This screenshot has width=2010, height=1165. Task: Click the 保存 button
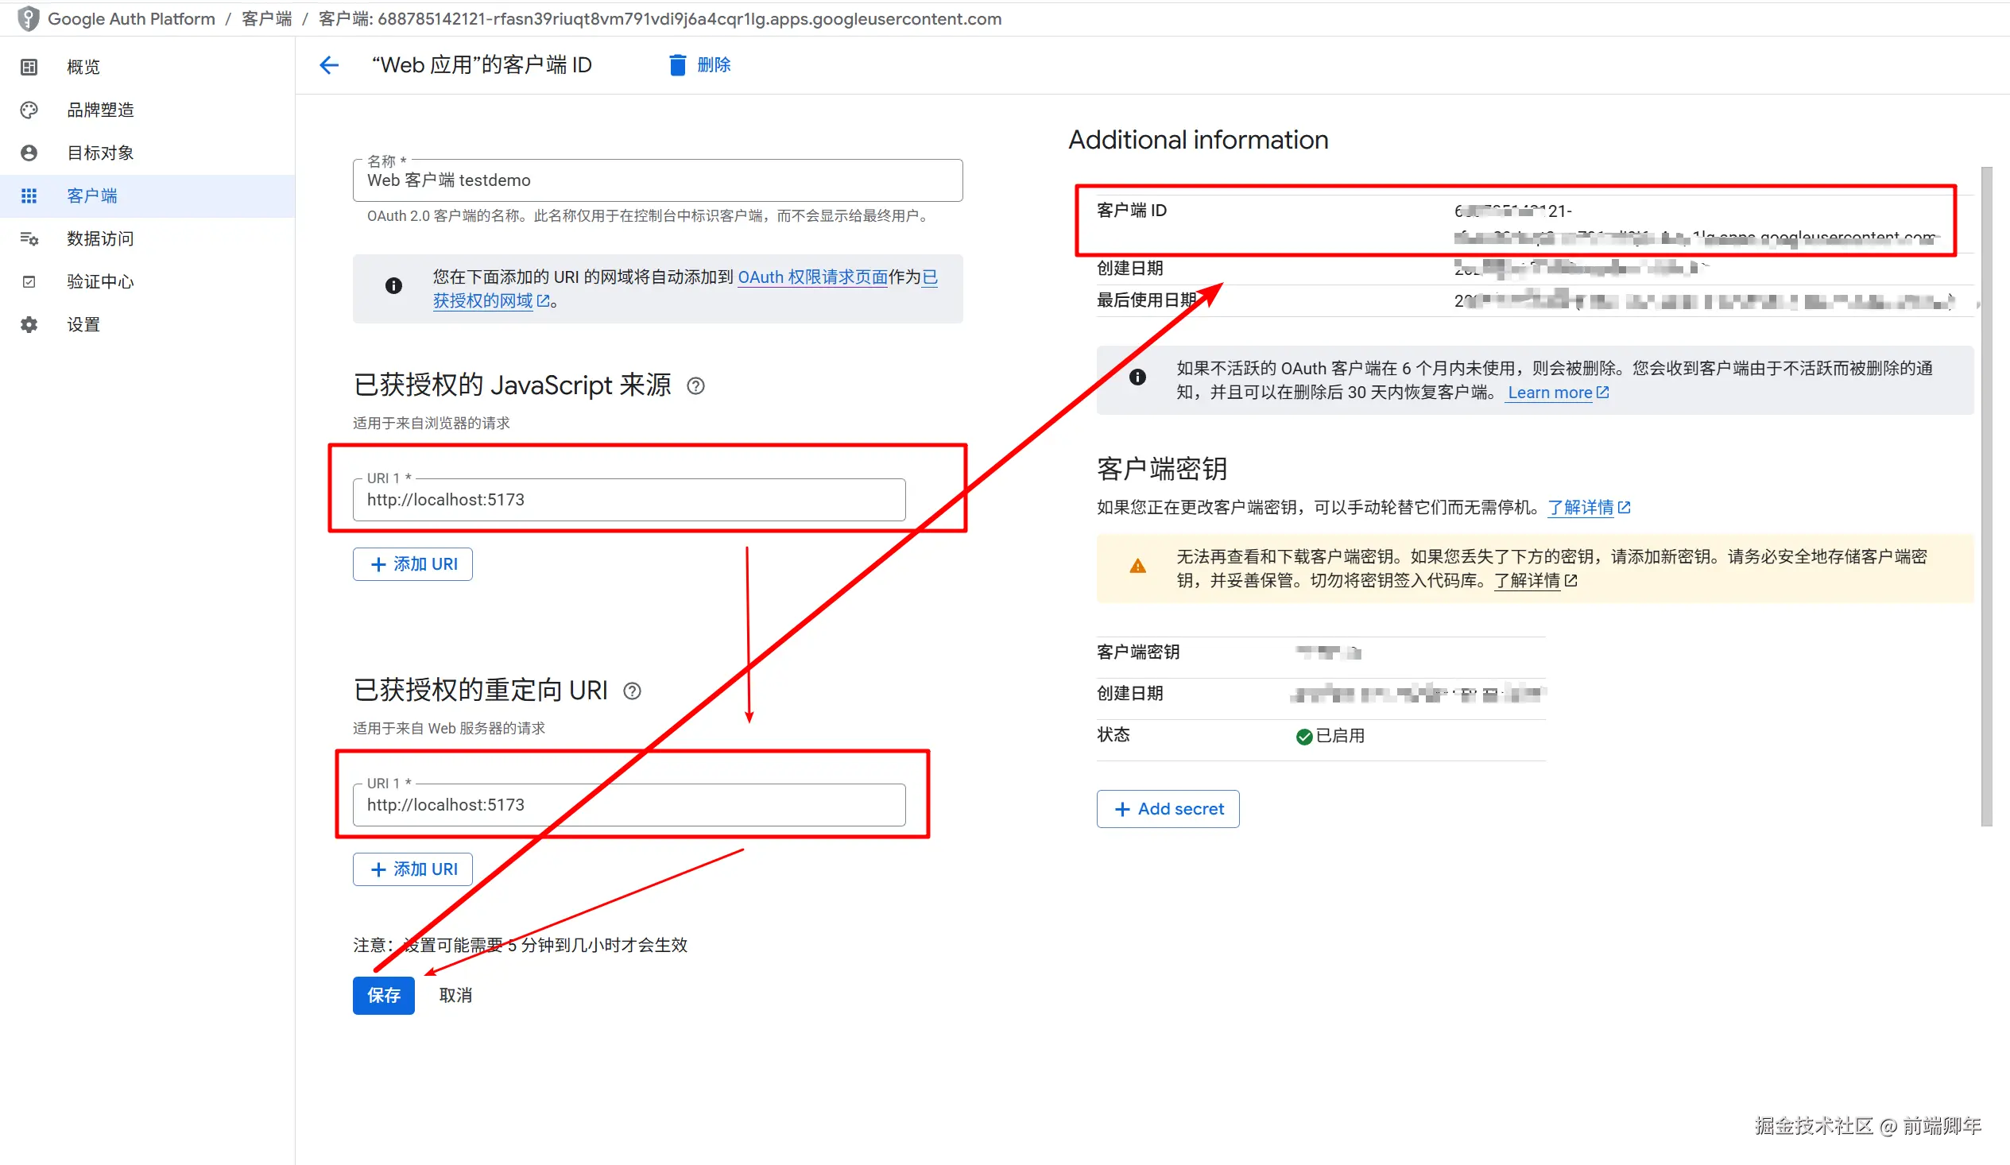[x=383, y=995]
